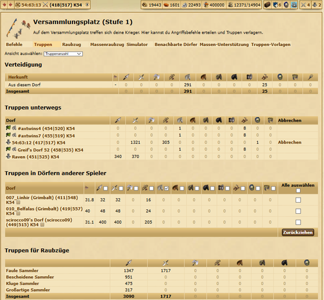Open 010_Belfalas (Grimbalt) village link
Viewport: 324px width, 300px height.
[x=44, y=211]
